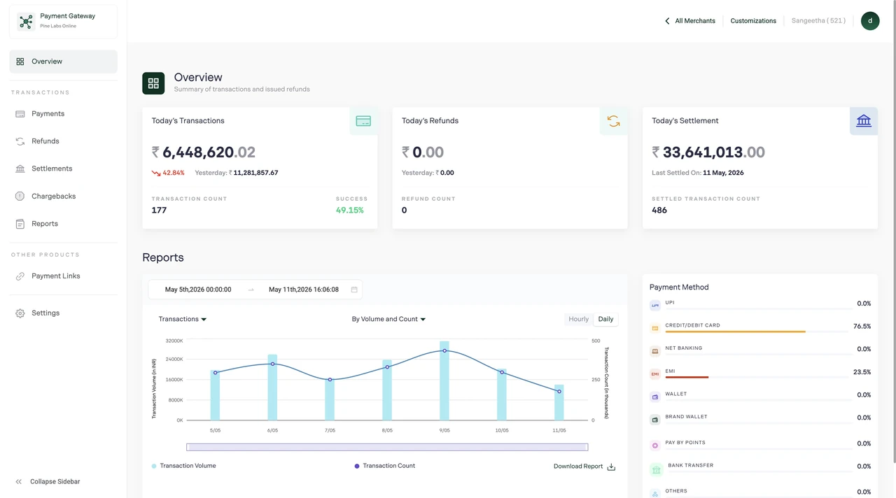Click the calendar icon in date range field

[x=354, y=290]
